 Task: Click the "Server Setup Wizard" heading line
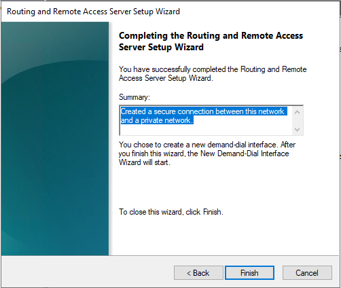point(161,48)
